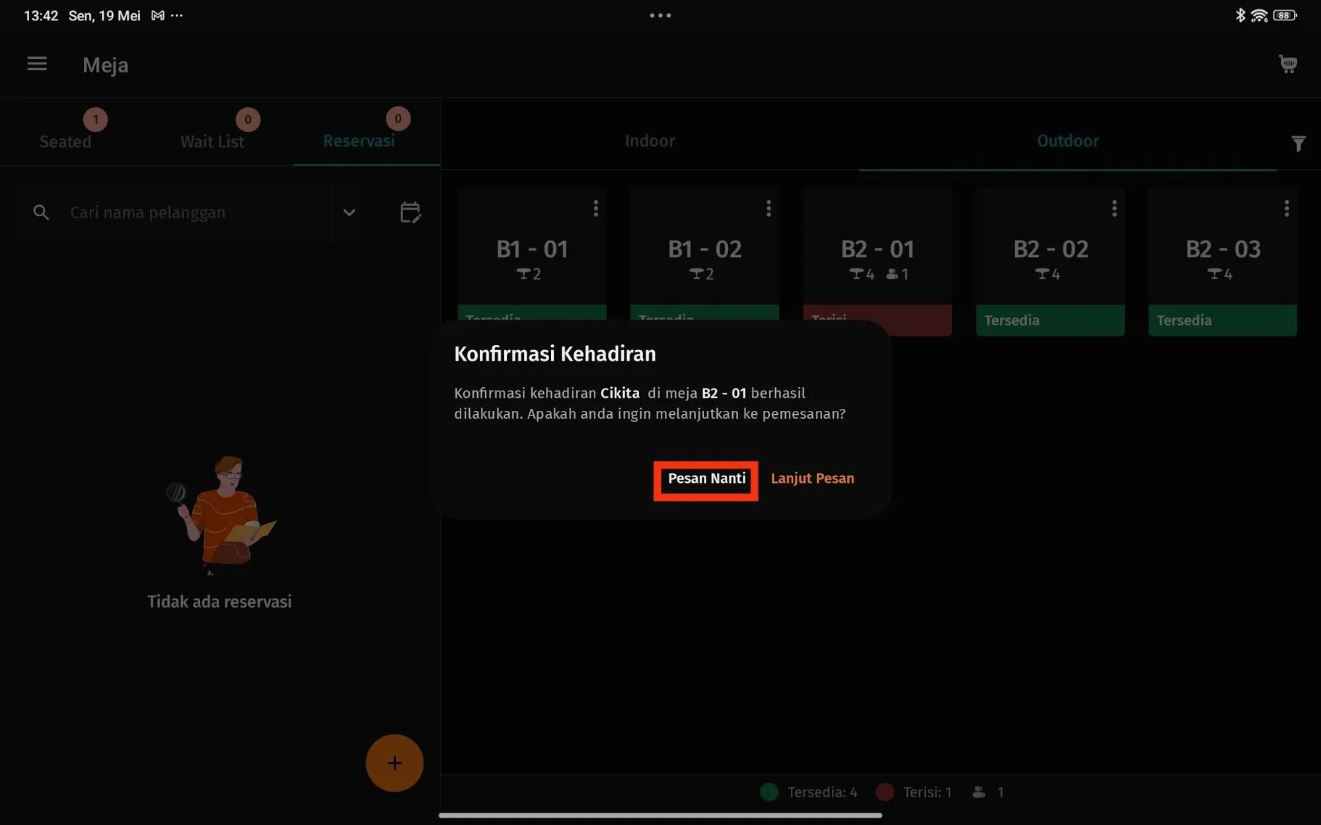This screenshot has height=825, width=1321.
Task: Choose Lanjut Pesan in the dialog
Action: click(x=812, y=479)
